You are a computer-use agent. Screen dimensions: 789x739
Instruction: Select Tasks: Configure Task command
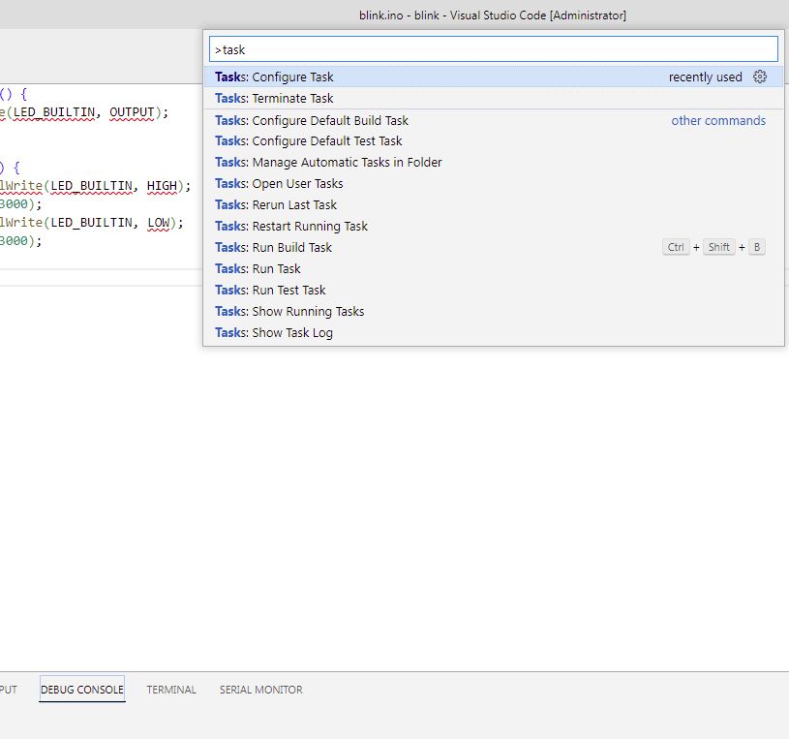tap(274, 77)
